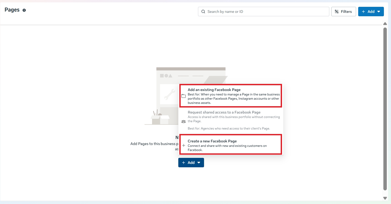Focus the 'Search by name or ID' field
Screen dimensions: 391x204
tap(265, 12)
